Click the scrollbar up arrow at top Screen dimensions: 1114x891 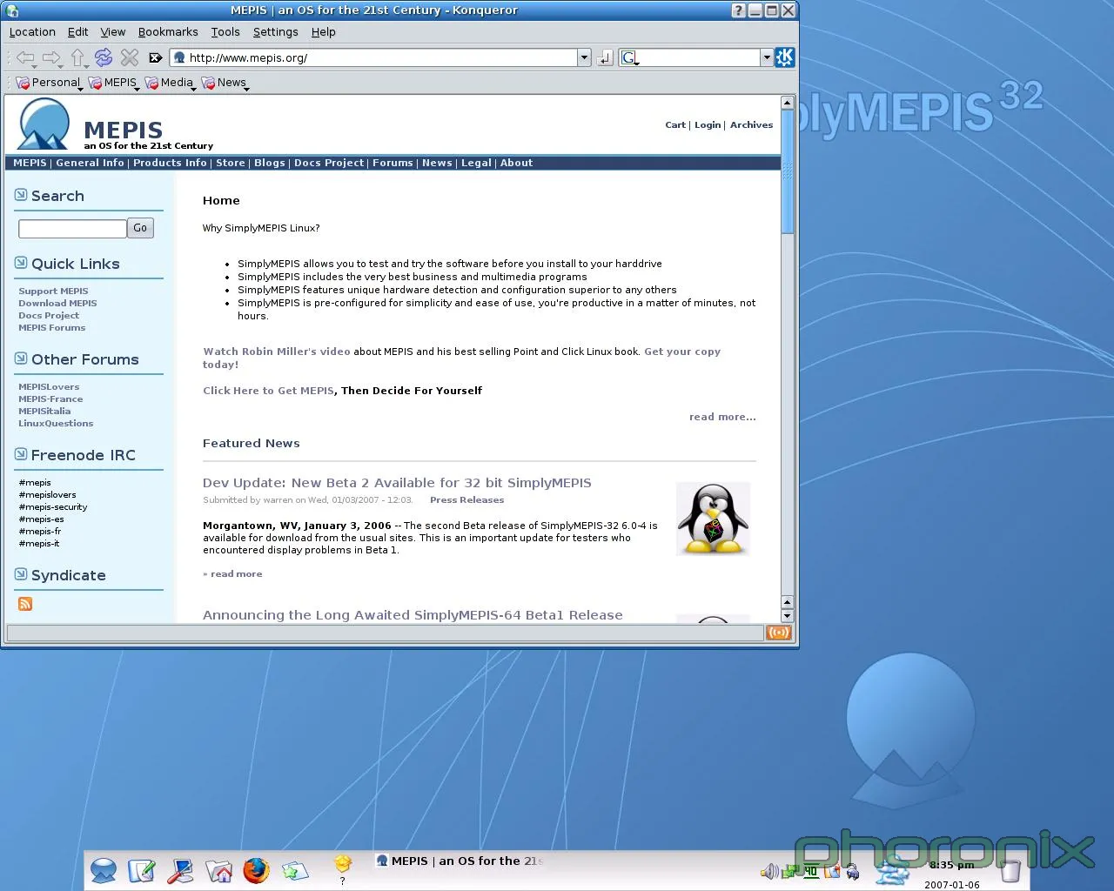(x=787, y=103)
